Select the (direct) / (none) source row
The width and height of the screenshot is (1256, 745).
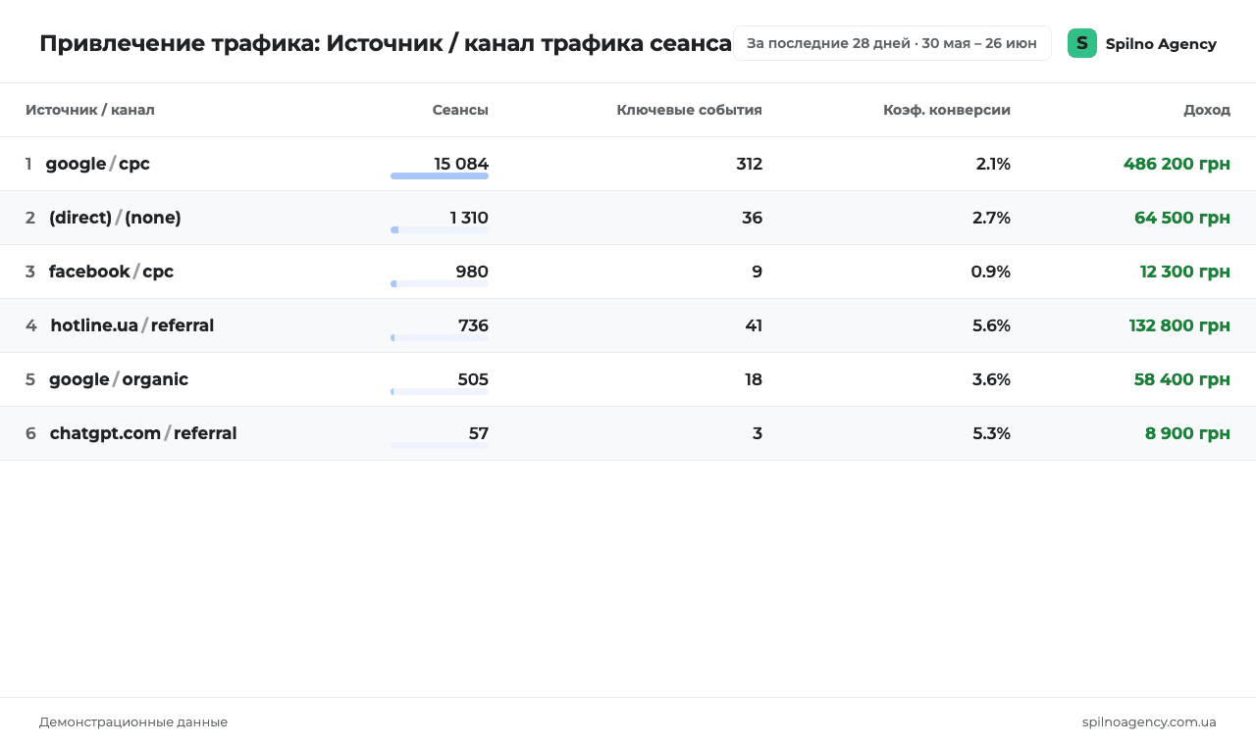coord(628,218)
